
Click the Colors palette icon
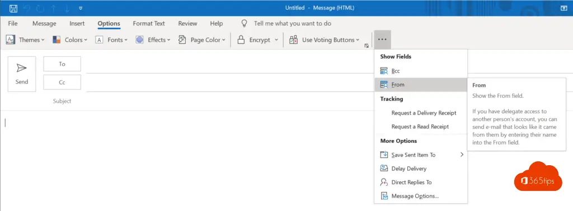point(57,40)
